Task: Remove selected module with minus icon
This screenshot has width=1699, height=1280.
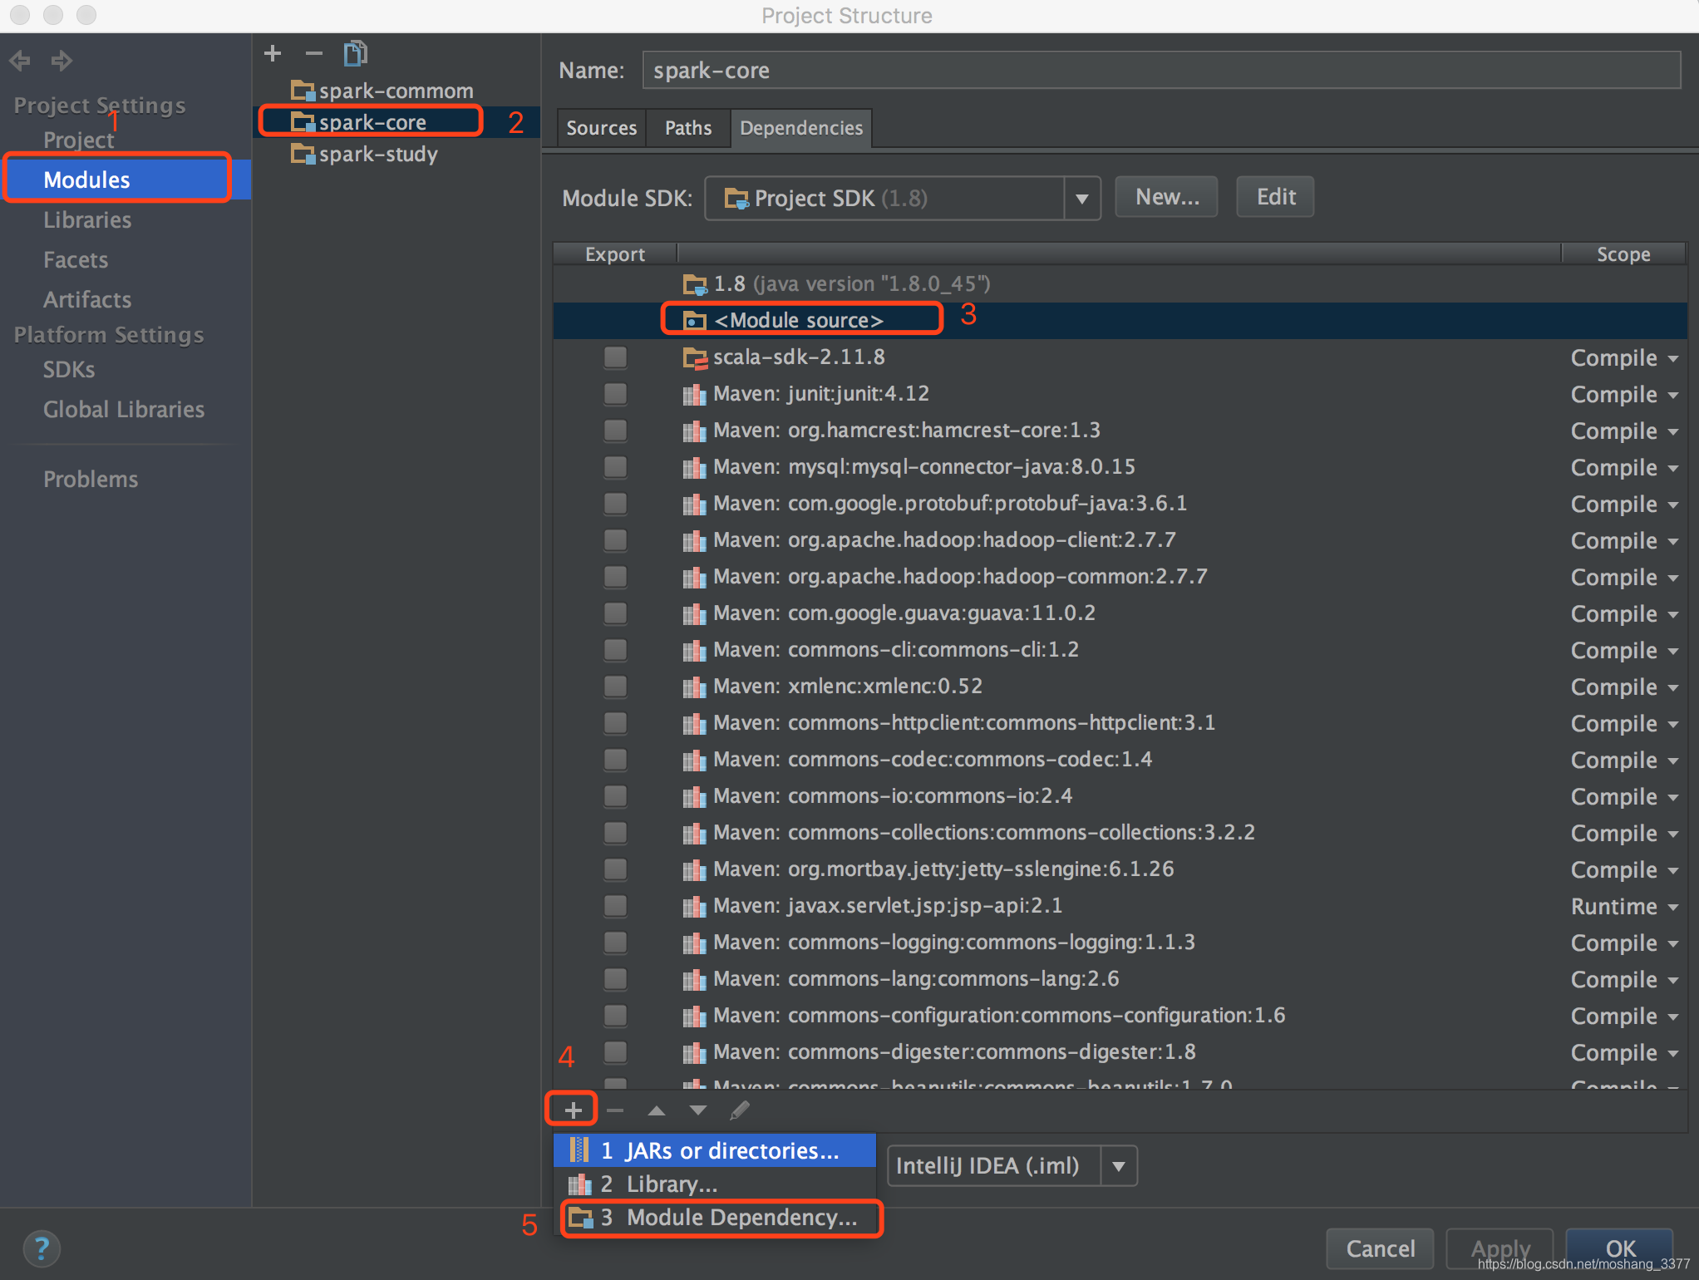Action: 313,54
